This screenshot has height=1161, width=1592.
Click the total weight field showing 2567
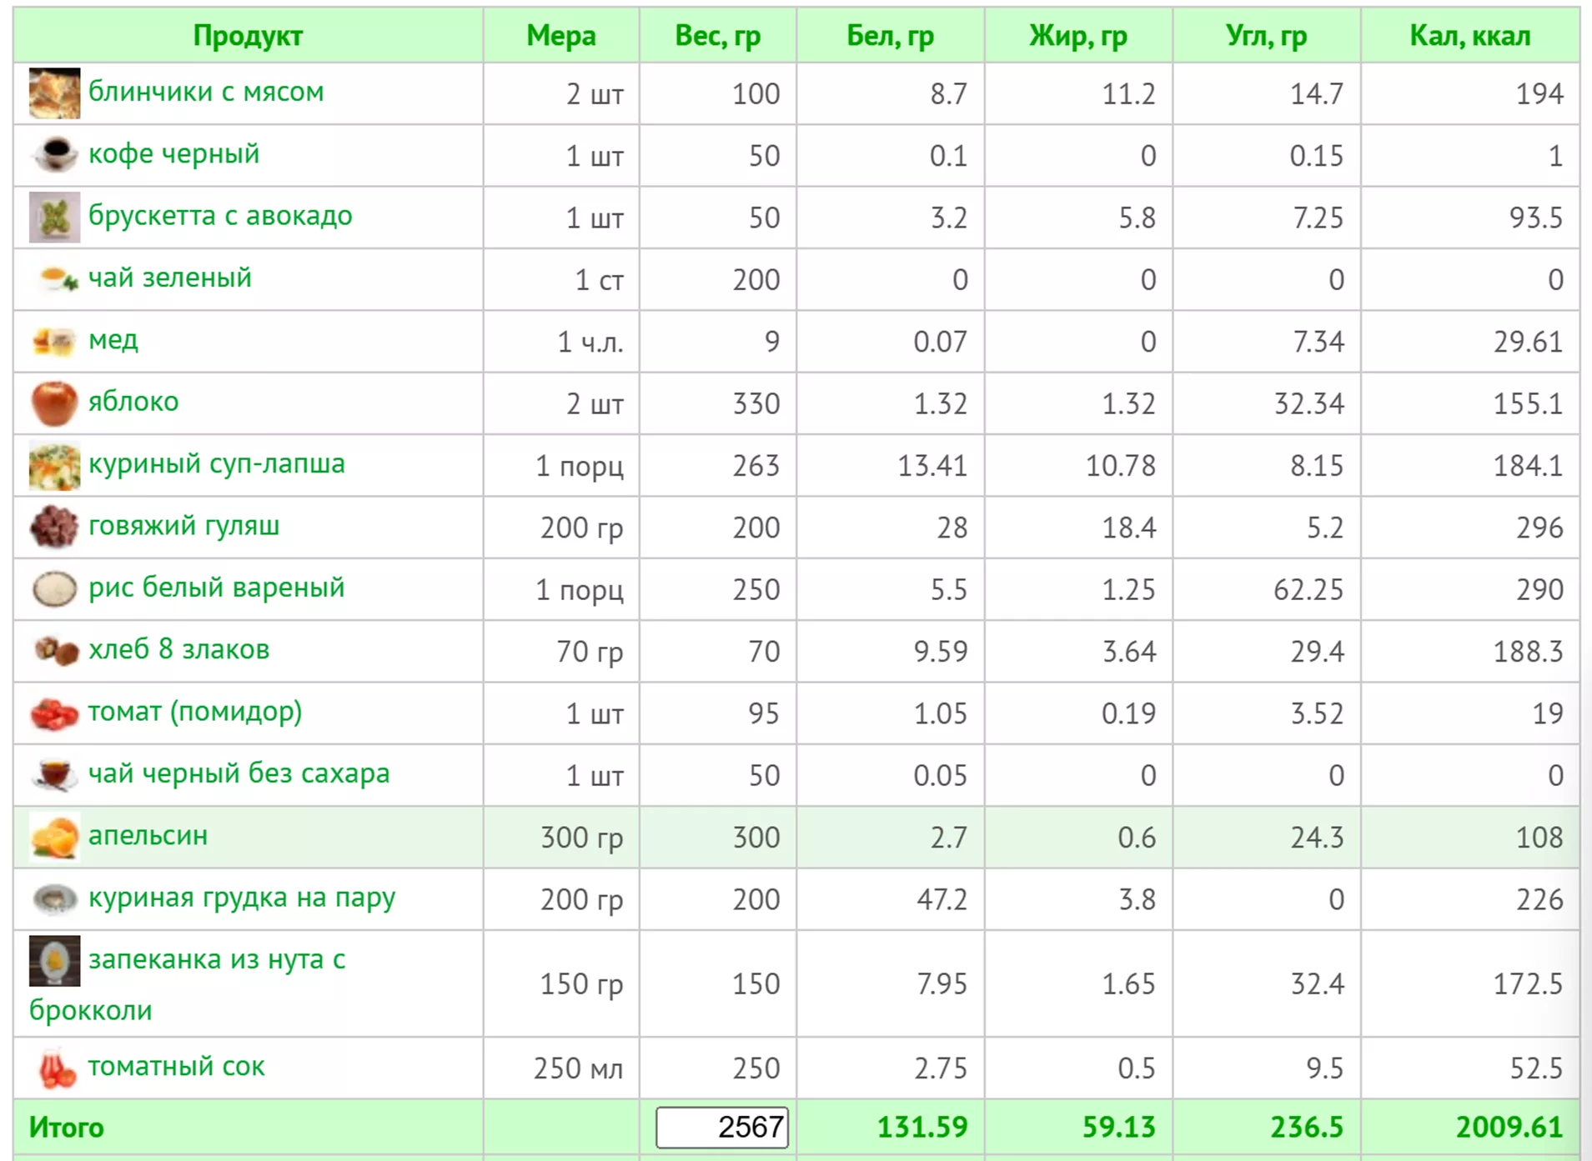click(721, 1127)
